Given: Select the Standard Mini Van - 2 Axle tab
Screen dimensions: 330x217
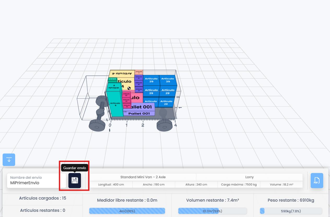Looking at the screenshot, I should [143, 177].
